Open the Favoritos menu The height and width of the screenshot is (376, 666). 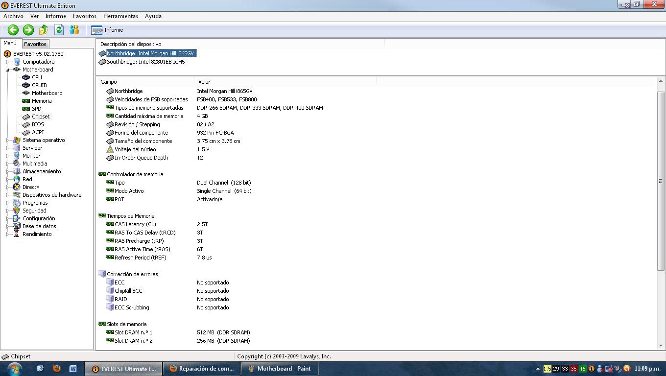coord(84,16)
